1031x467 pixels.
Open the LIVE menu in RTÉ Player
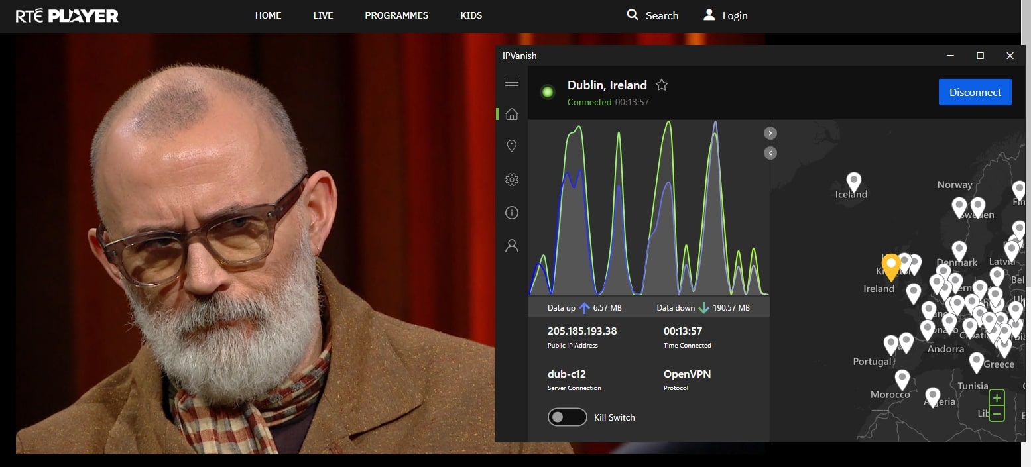(x=323, y=15)
